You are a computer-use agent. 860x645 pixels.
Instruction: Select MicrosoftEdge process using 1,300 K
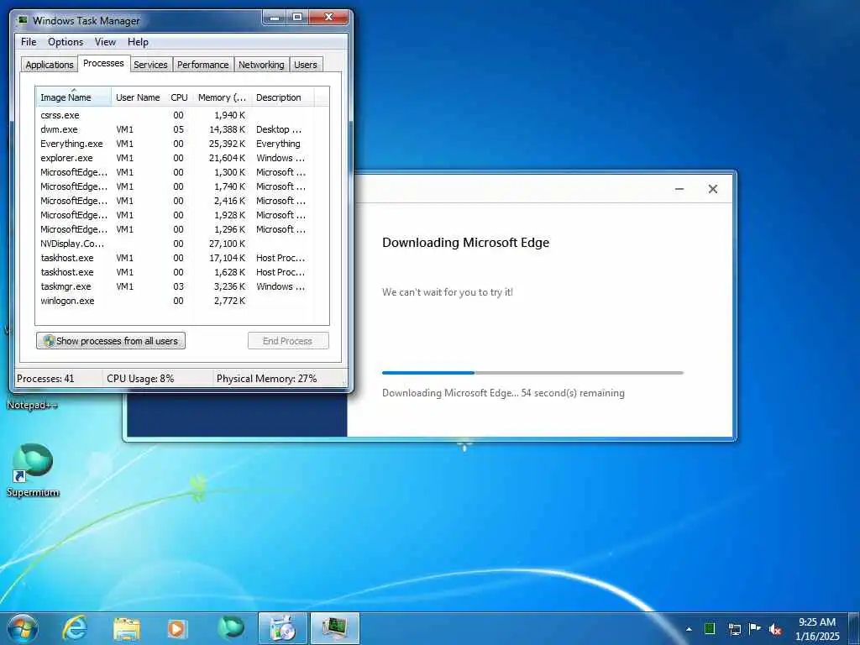click(182, 172)
